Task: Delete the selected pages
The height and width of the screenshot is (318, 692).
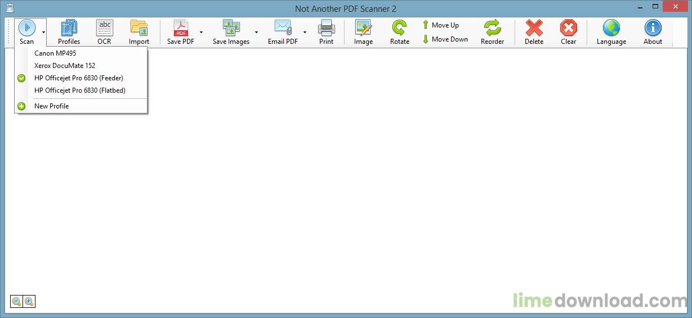Action: [534, 32]
